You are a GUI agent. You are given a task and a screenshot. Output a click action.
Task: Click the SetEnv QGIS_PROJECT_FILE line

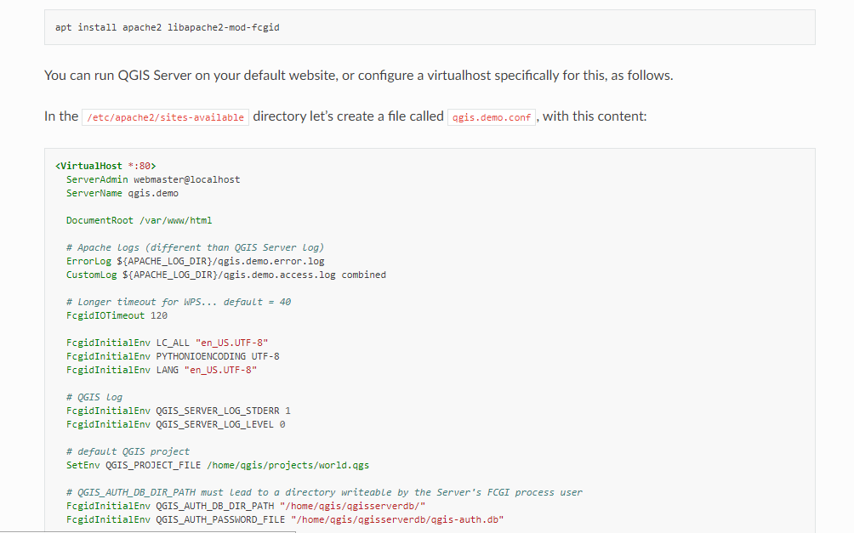(218, 466)
